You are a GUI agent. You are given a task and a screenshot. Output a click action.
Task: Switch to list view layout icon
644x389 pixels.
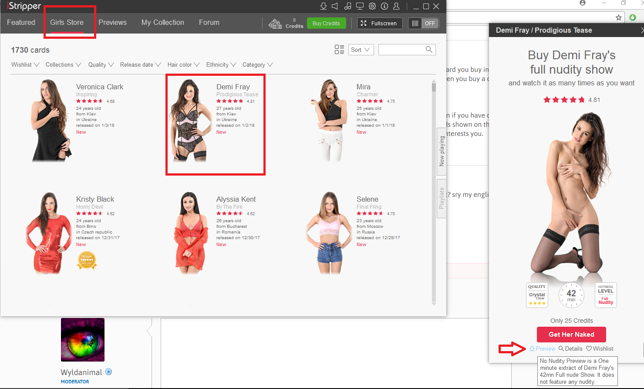(339, 50)
